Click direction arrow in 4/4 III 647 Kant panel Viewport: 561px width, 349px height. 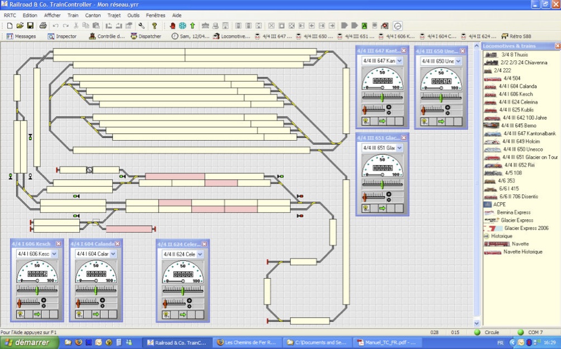click(383, 121)
